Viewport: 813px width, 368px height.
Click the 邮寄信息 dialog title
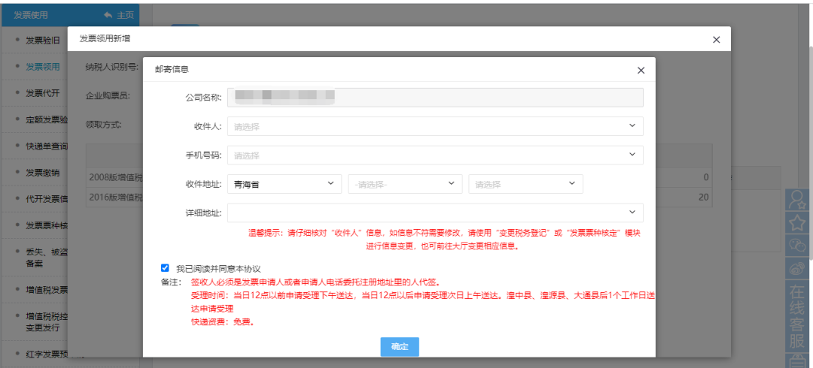click(172, 69)
